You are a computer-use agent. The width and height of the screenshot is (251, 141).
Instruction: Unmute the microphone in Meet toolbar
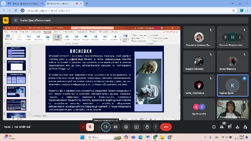coord(90,127)
